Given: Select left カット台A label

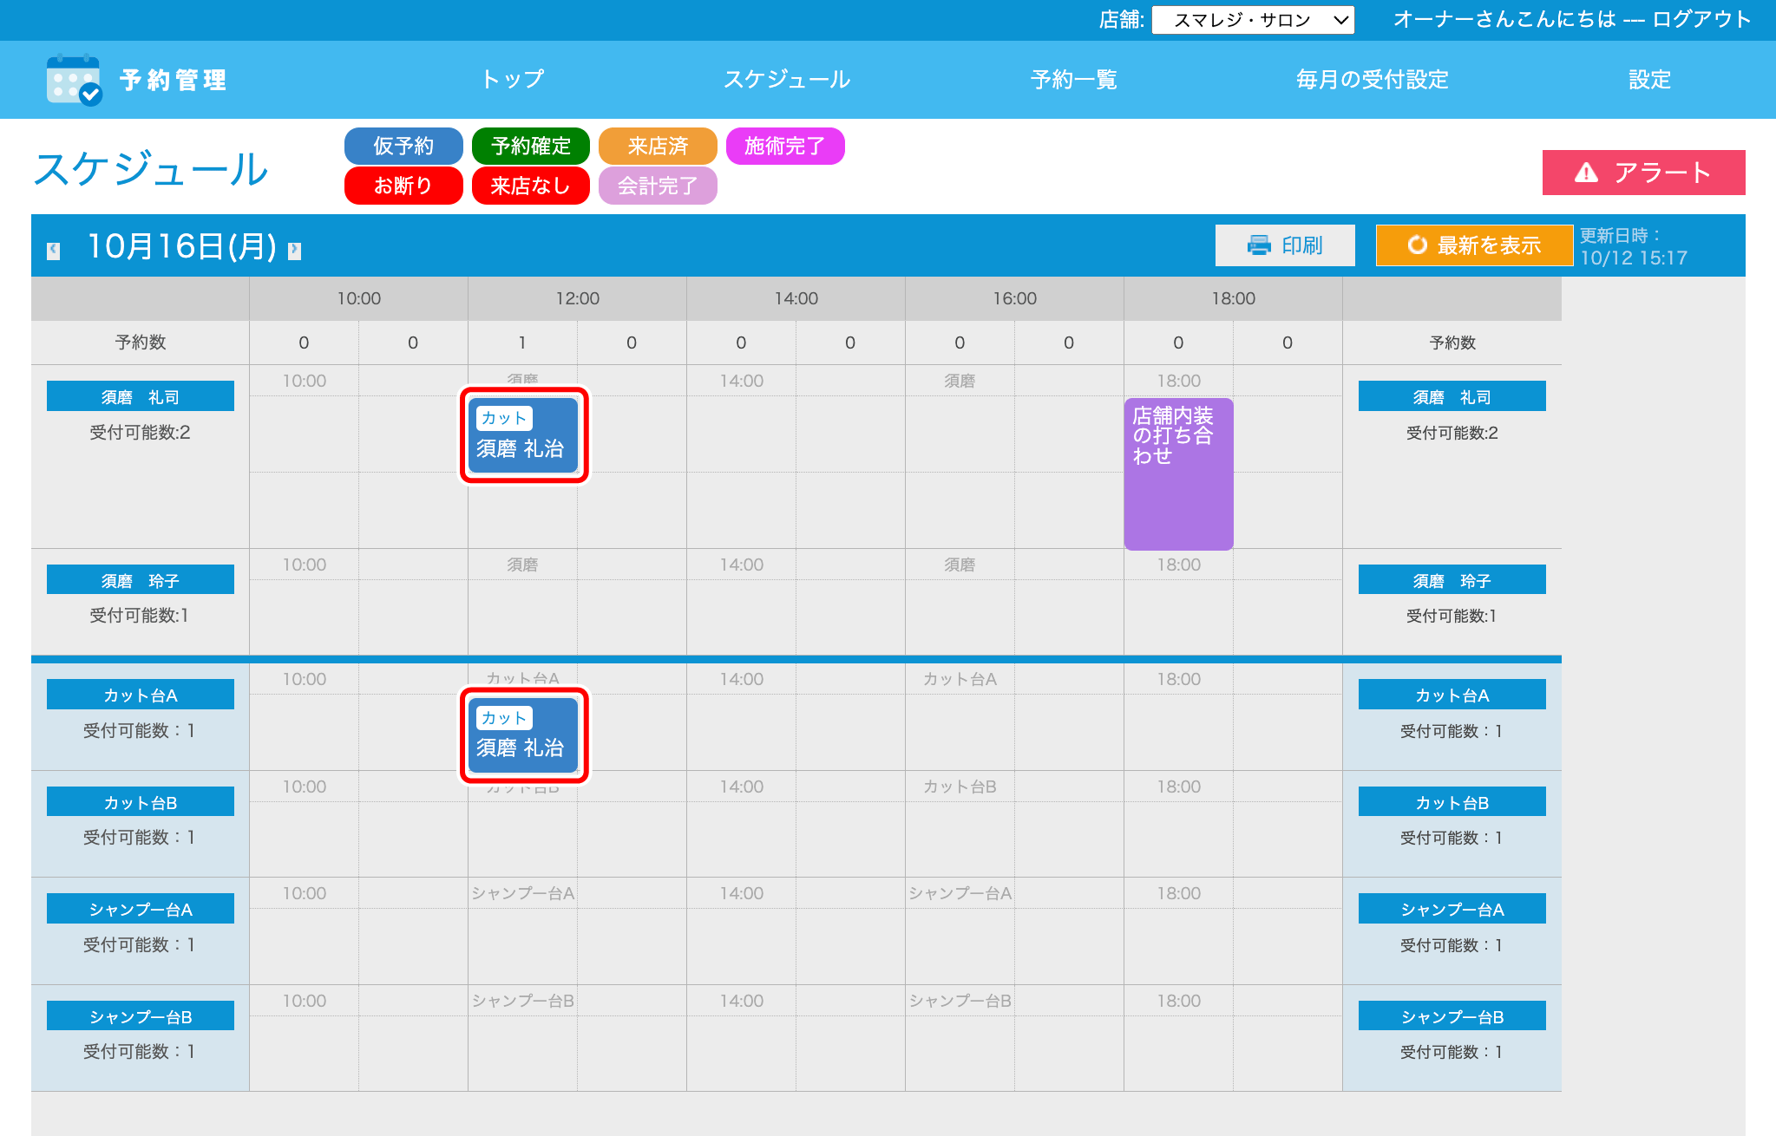Looking at the screenshot, I should coord(141,695).
